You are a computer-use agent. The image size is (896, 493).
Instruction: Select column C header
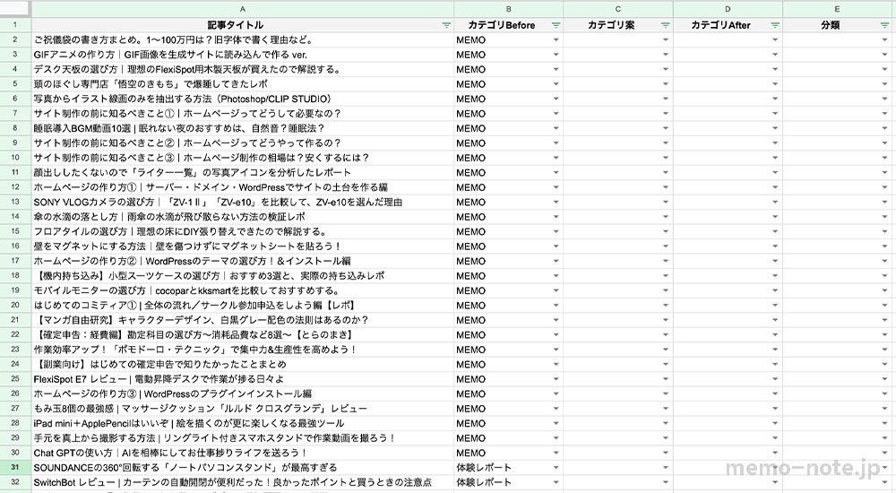618,9
